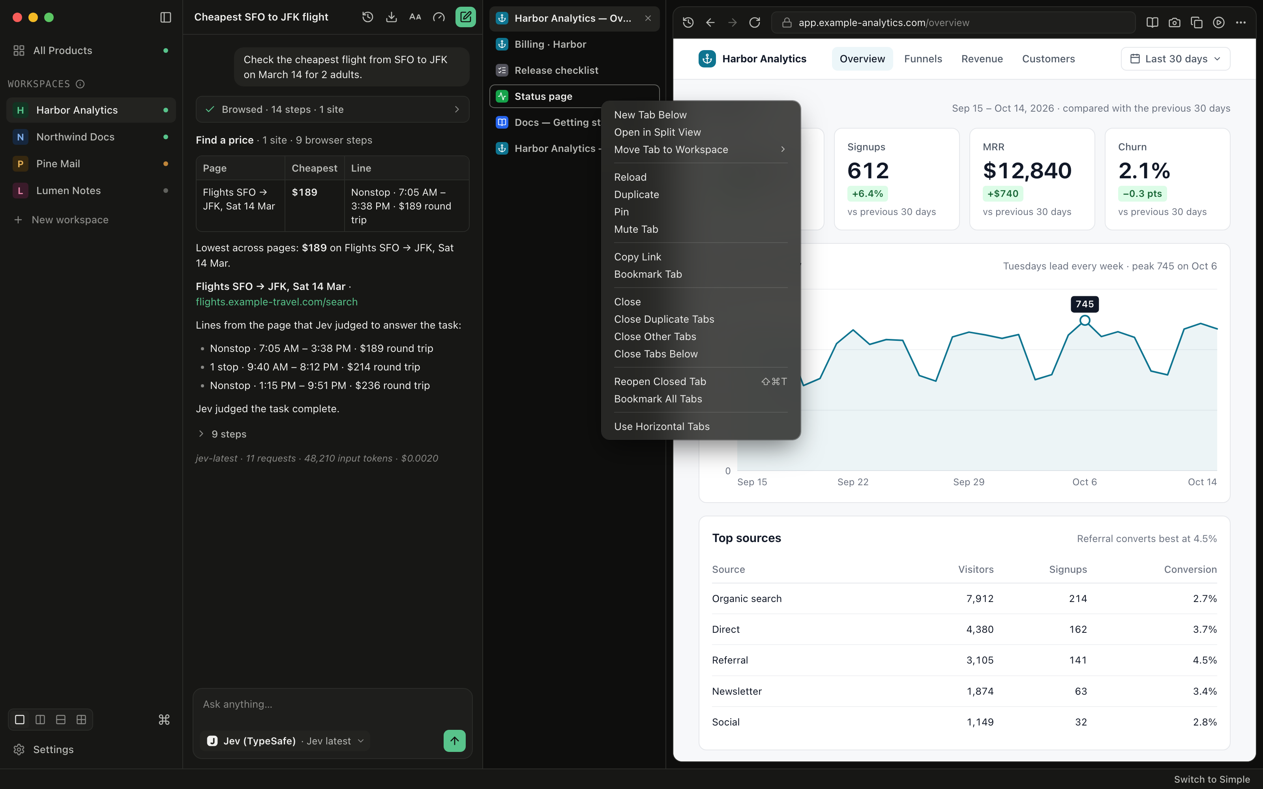The image size is (1263, 789).
Task: Open flights.example-travel.com/search link
Action: [277, 302]
